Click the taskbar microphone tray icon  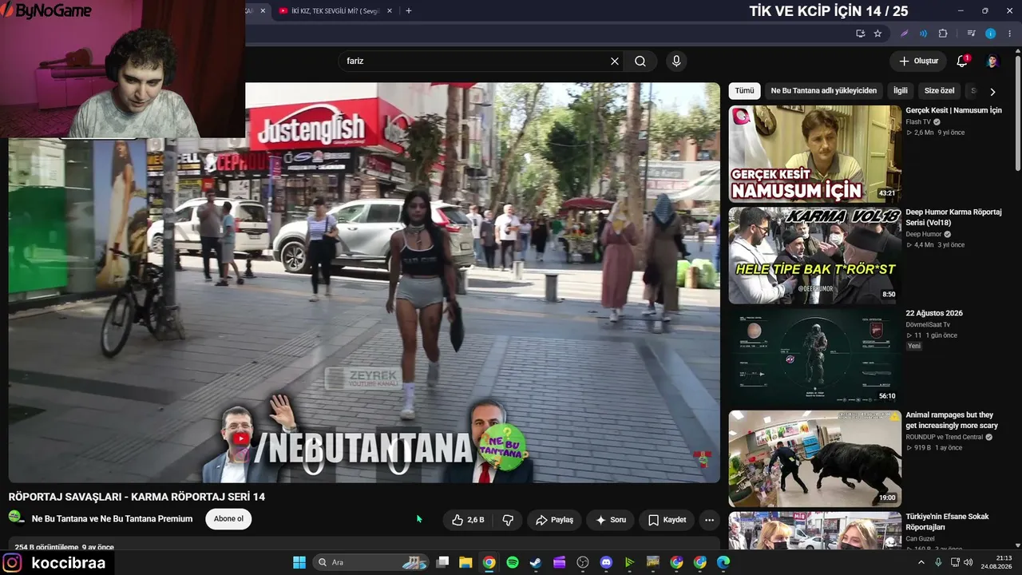pos(938,562)
